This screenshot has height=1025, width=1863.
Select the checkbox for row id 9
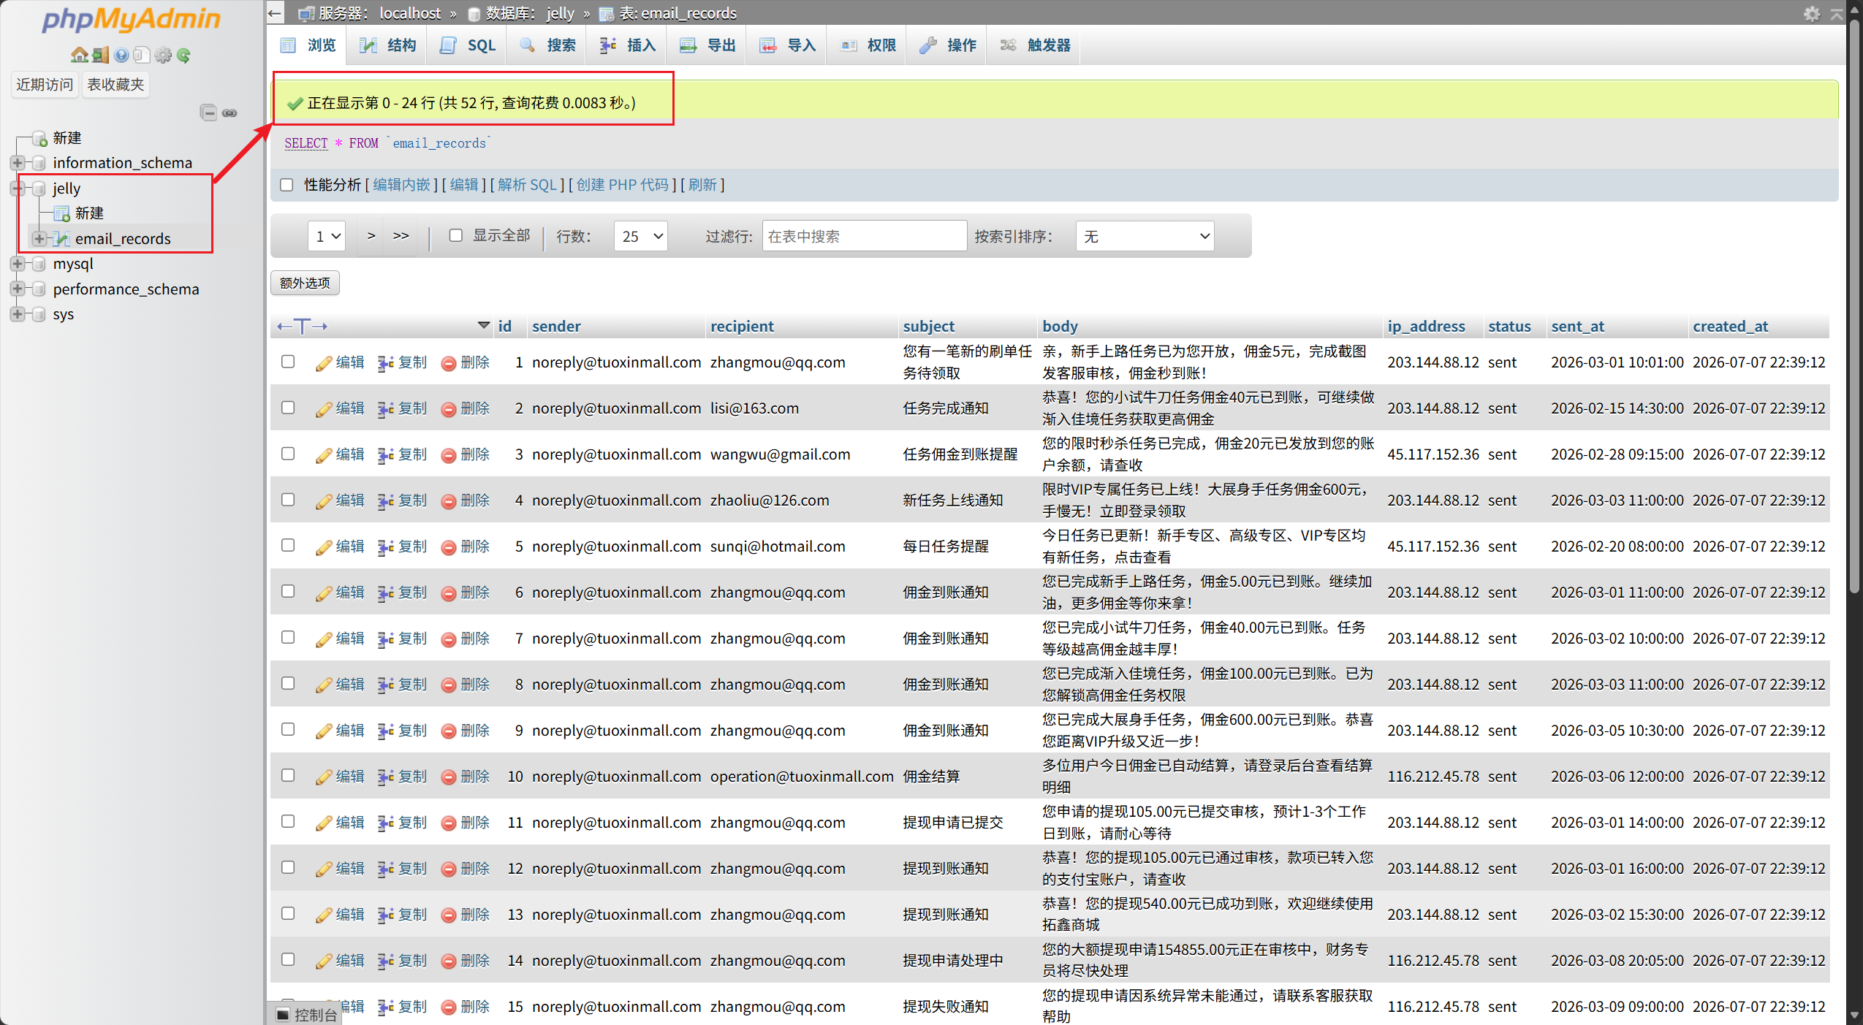288,730
